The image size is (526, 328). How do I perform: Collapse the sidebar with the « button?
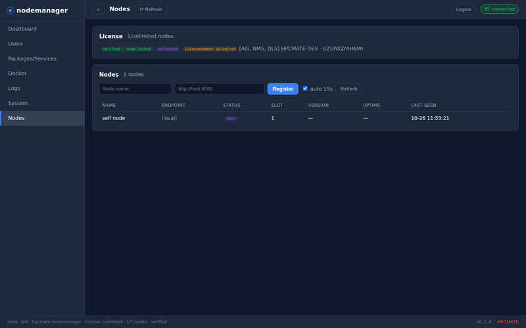coord(98,9)
